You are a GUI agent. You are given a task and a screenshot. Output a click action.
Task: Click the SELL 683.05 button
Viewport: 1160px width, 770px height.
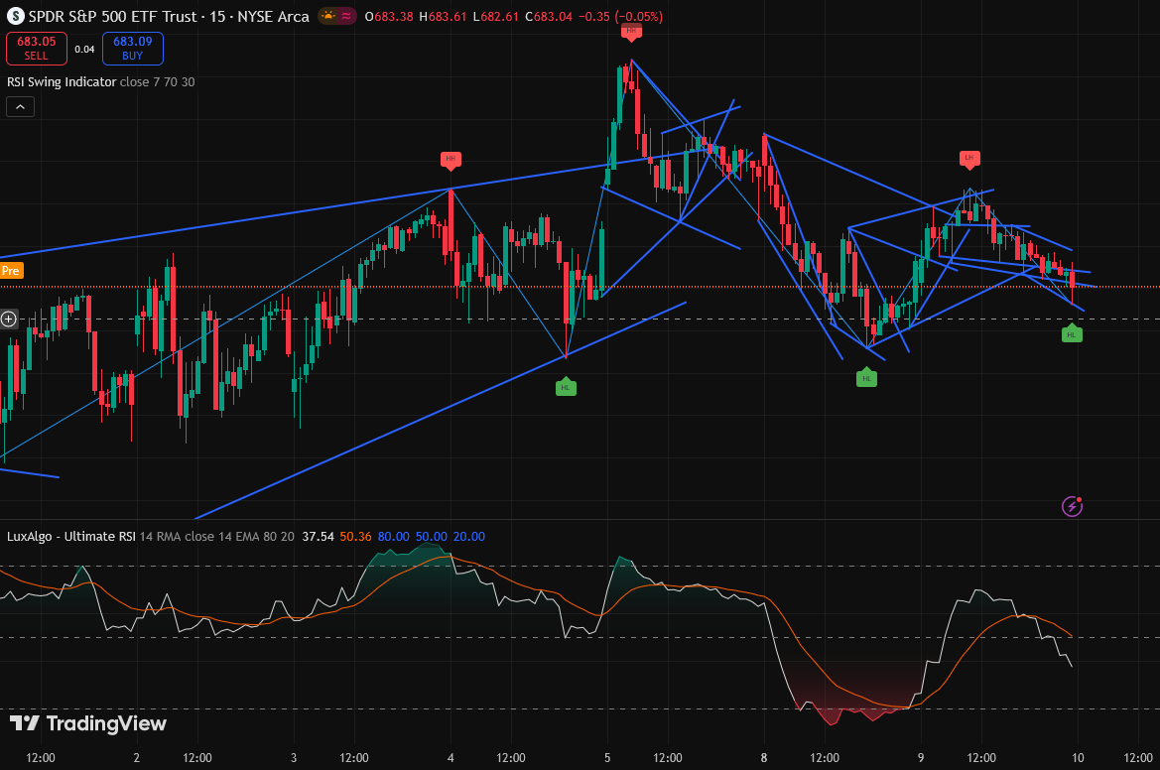37,48
